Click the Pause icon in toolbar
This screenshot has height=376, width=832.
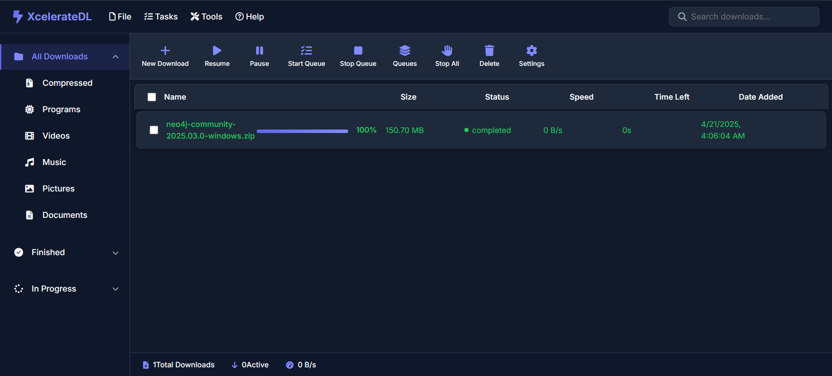point(259,51)
